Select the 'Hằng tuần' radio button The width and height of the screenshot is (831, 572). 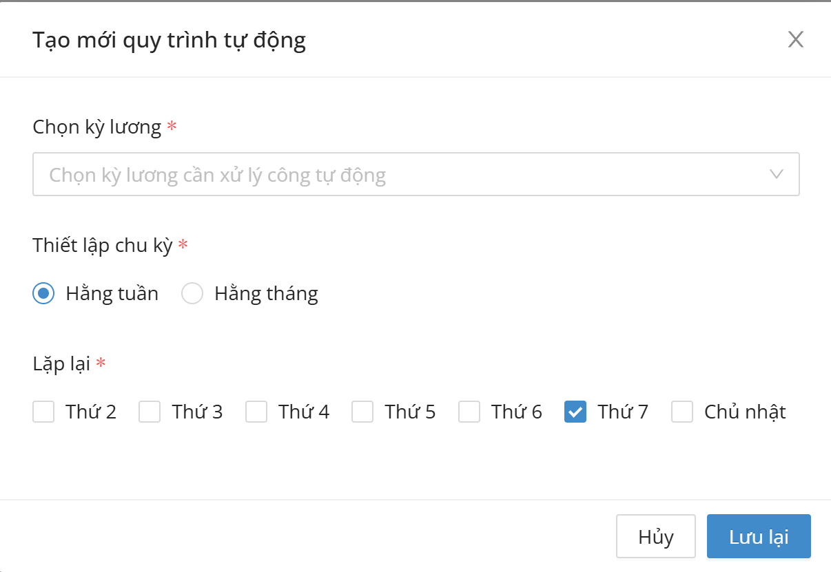tap(43, 294)
